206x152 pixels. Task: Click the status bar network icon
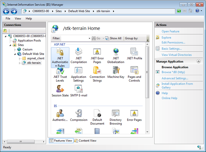point(199,147)
